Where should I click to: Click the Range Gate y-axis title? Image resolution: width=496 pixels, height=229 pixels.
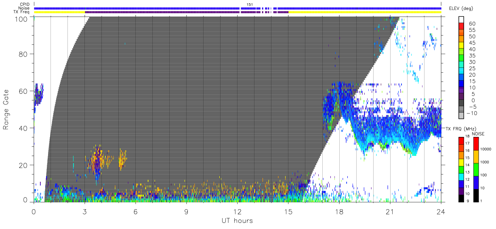click(x=6, y=110)
